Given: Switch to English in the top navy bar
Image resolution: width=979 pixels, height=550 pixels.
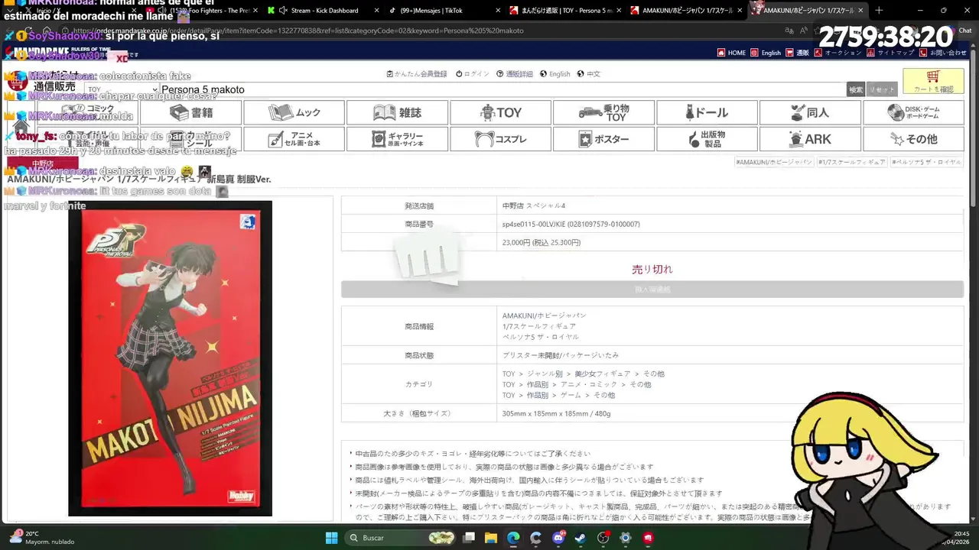Looking at the screenshot, I should pos(766,53).
